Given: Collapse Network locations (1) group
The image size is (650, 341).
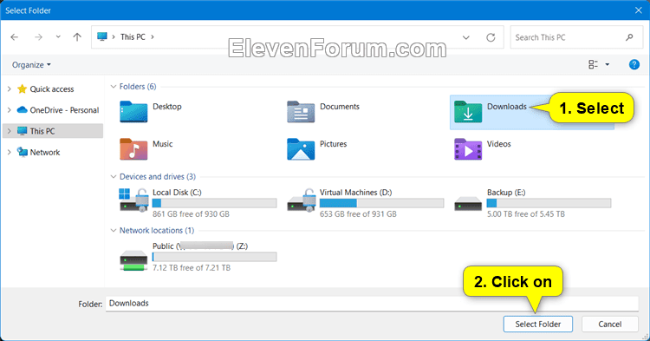Looking at the screenshot, I should click(x=114, y=230).
